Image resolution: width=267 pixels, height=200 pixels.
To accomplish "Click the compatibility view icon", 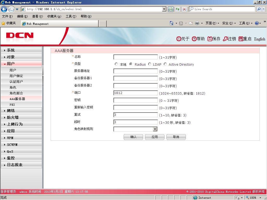I will coord(171,9).
